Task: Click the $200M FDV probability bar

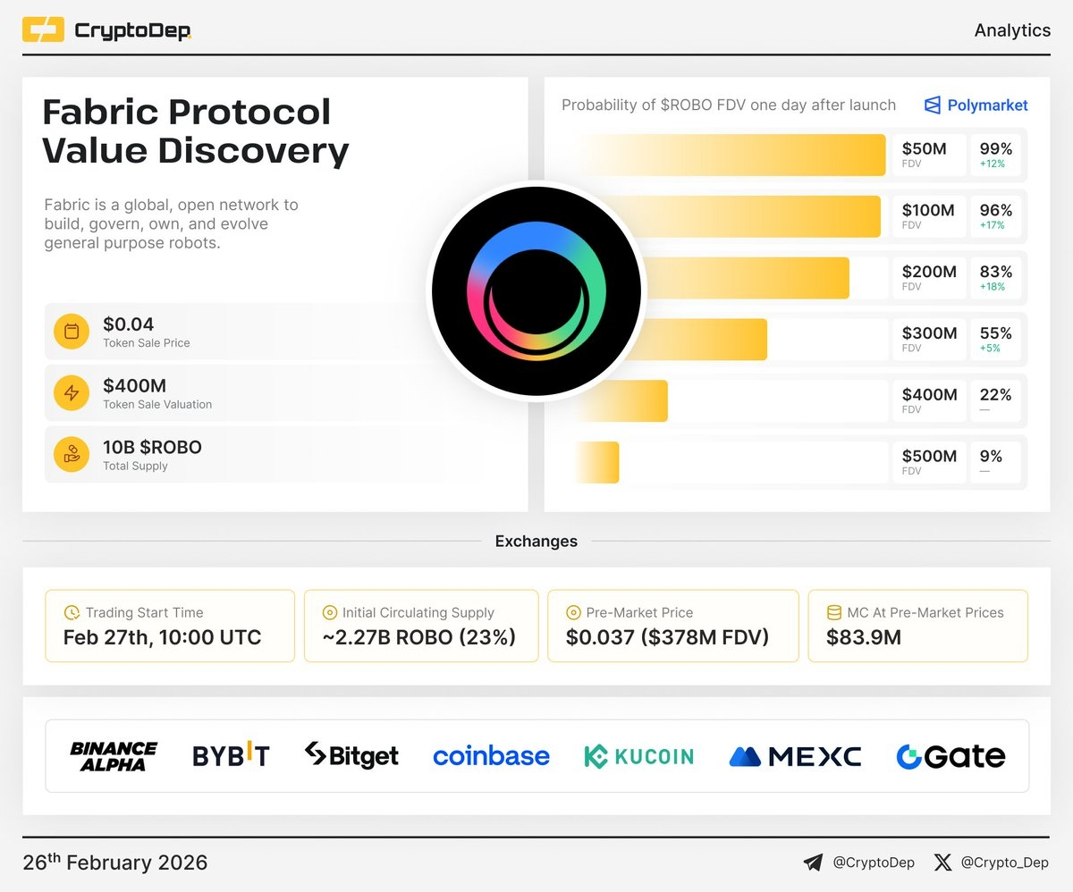Action: [x=712, y=278]
